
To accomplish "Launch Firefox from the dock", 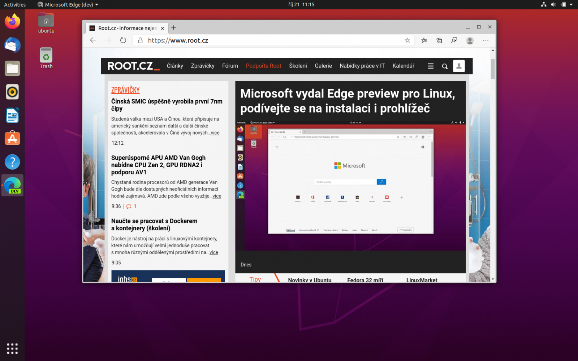I will pos(12,22).
